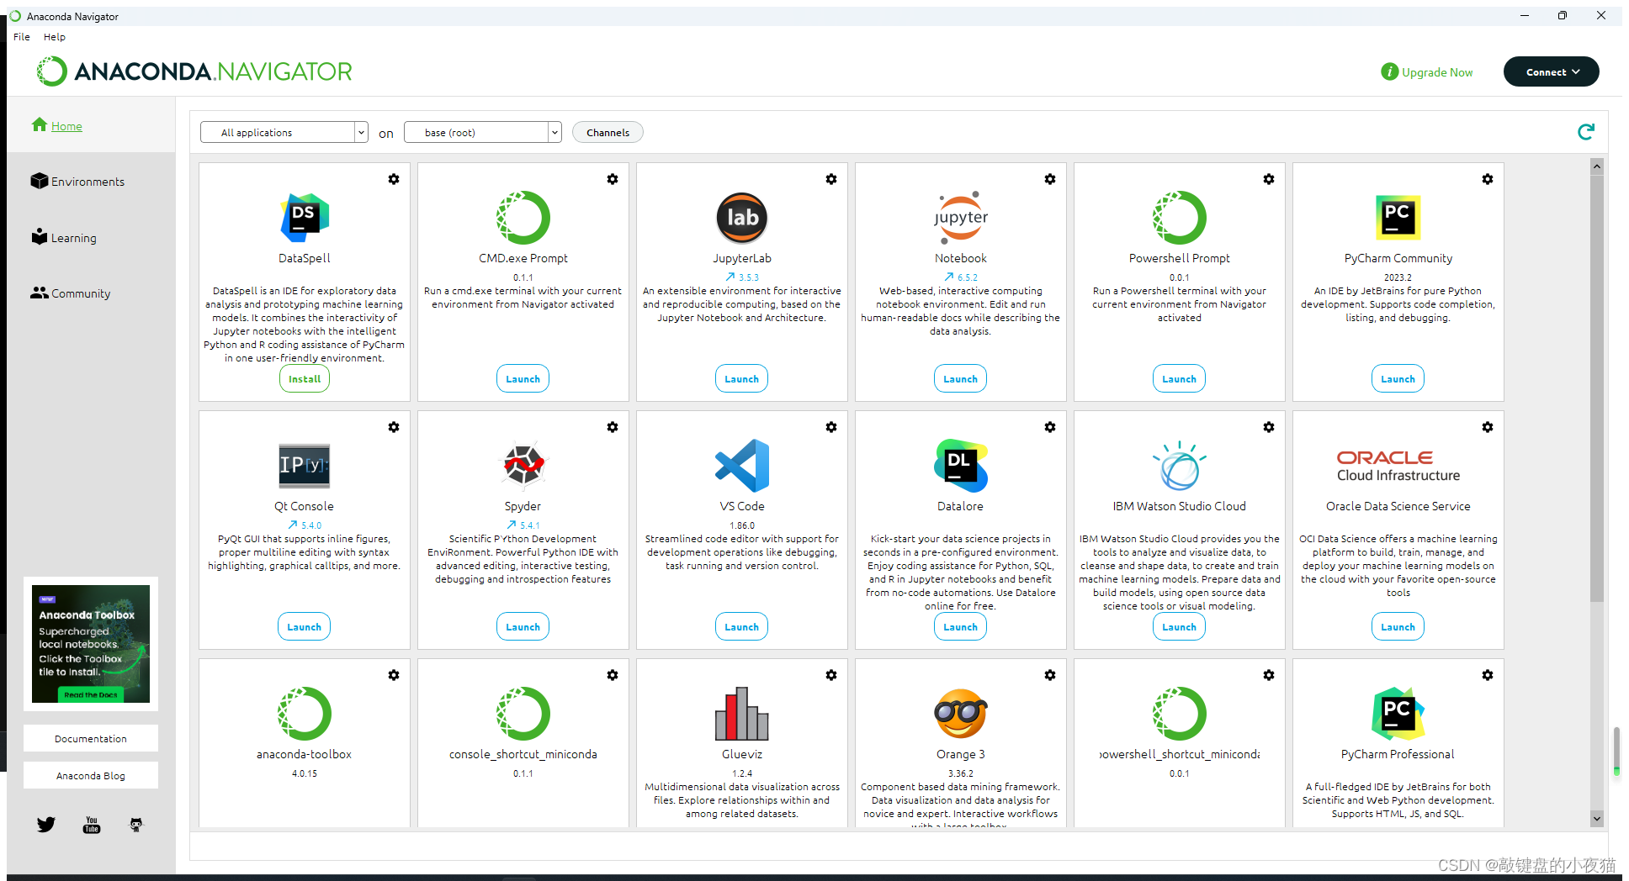Open the Documentation link button
Image resolution: width=1629 pixels, height=881 pixels.
click(91, 739)
